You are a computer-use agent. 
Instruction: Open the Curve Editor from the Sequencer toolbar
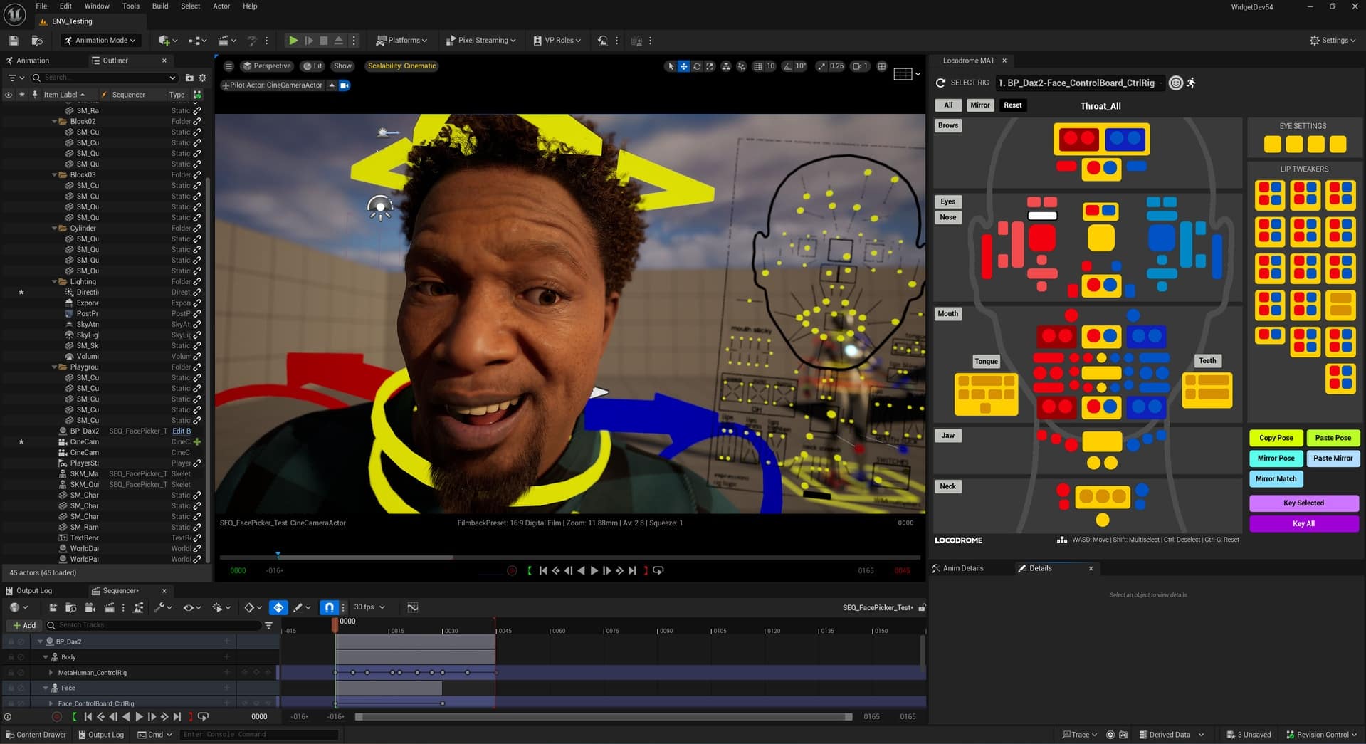point(413,607)
